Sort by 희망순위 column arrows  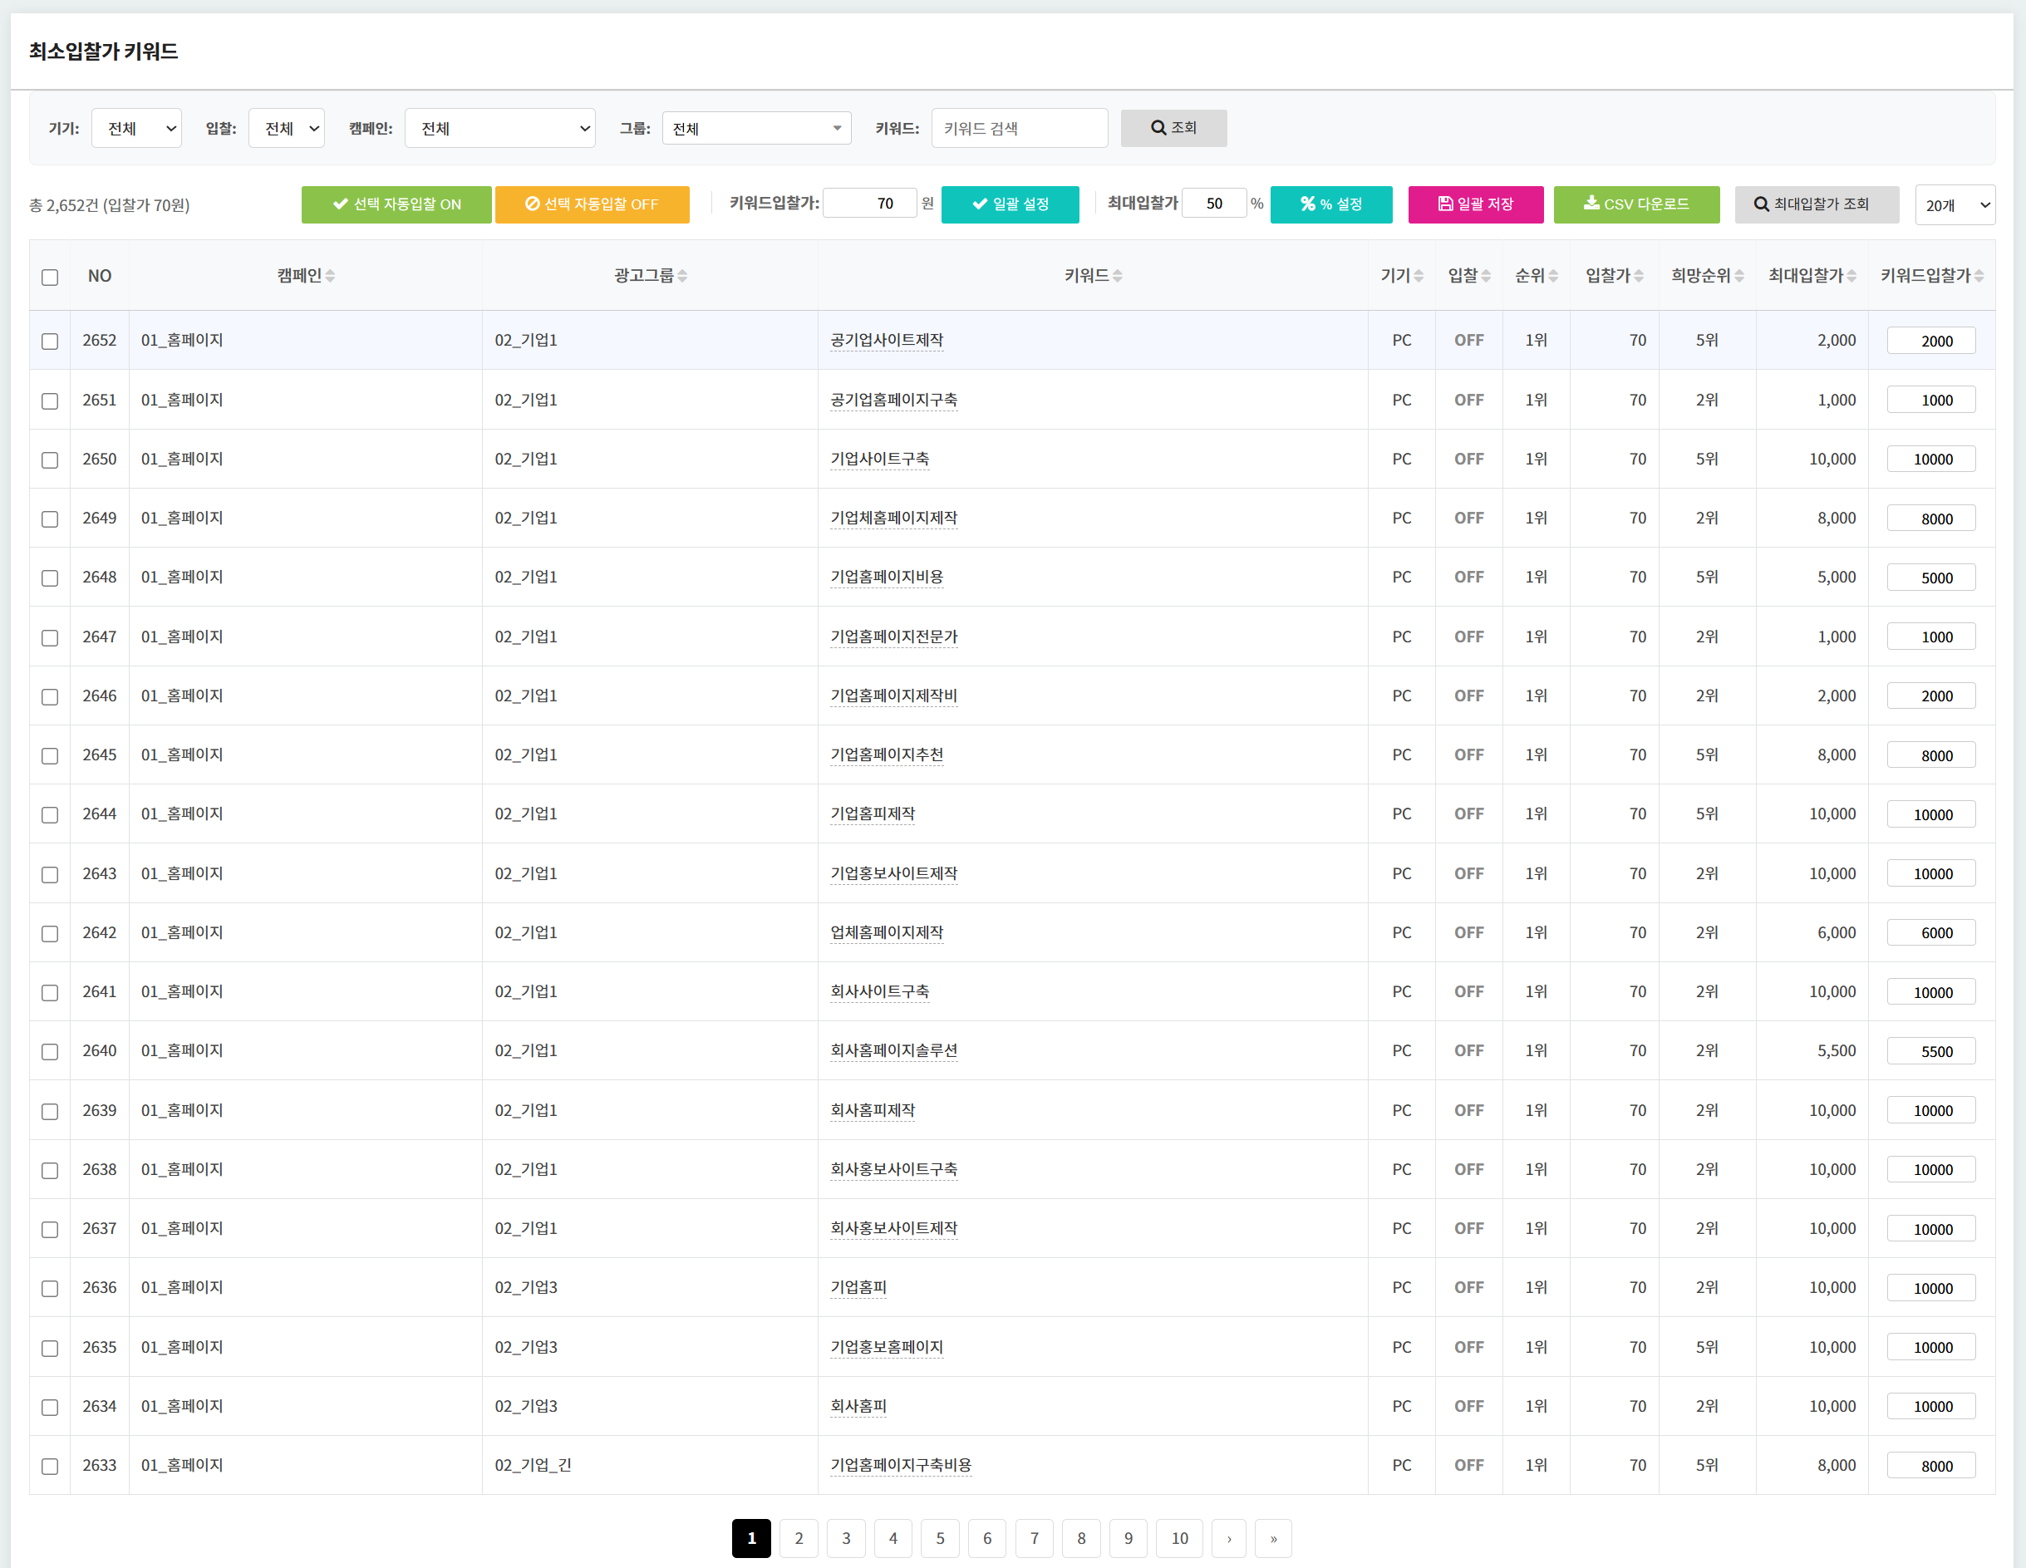pos(1738,276)
